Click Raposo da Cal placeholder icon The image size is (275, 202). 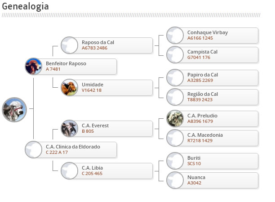tap(69, 45)
